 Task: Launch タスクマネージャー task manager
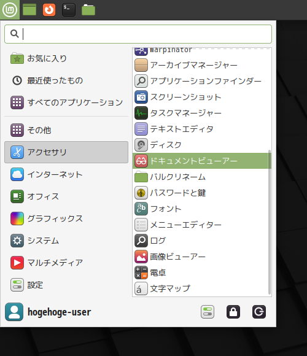pyautogui.click(x=201, y=113)
